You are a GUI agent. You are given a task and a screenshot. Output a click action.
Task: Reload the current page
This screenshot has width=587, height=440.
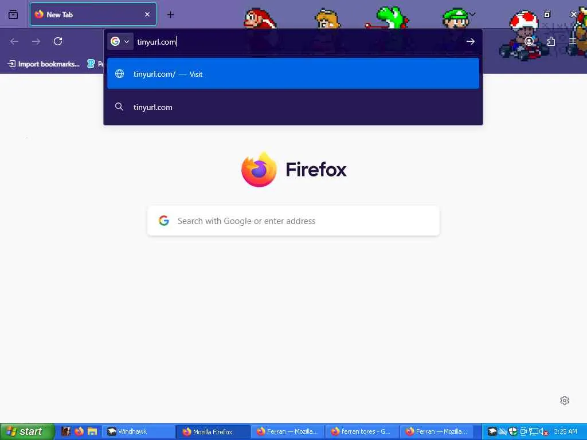58,41
